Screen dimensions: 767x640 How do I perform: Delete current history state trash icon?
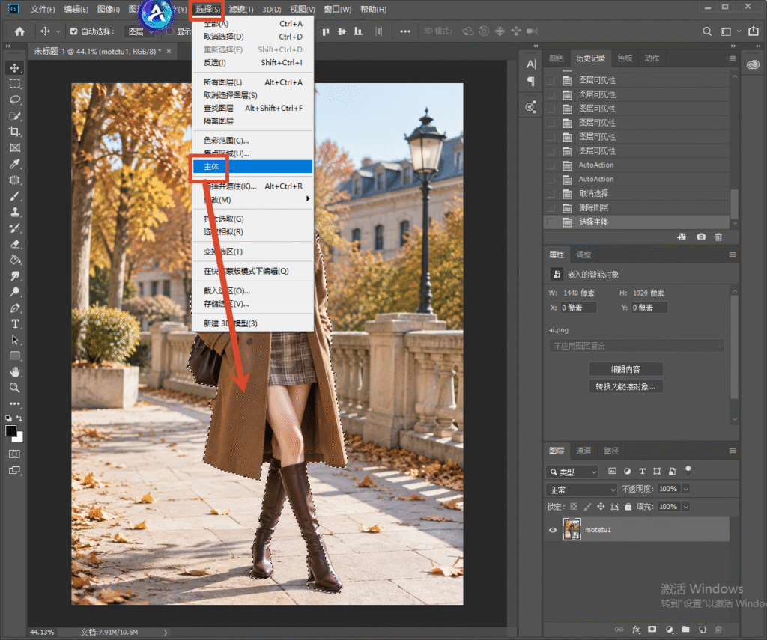[x=718, y=237]
